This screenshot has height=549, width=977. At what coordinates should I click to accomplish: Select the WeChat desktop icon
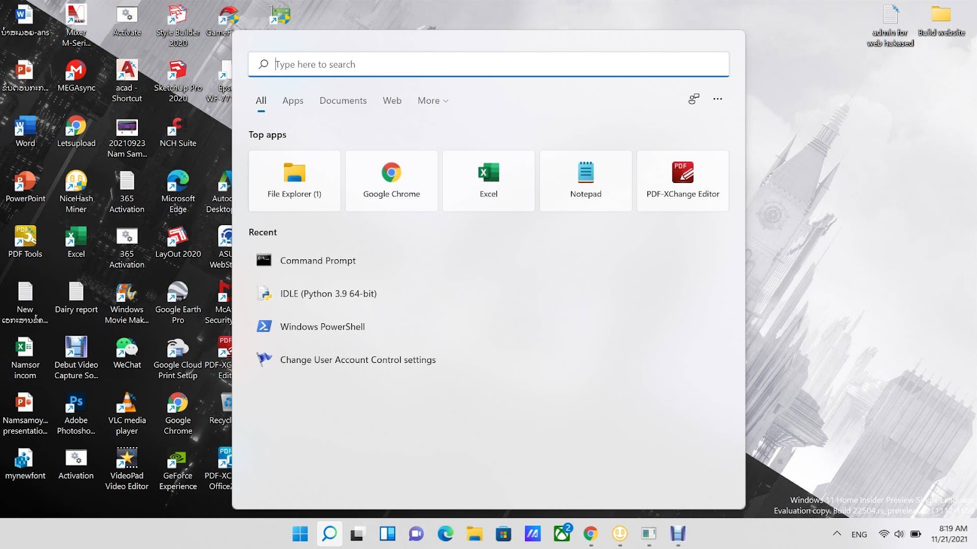[x=127, y=354]
